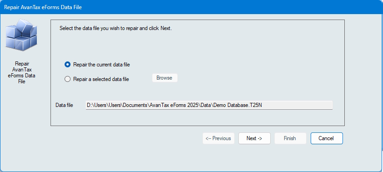Screen dimensions: 383x172
Task: Click the blue cubes repair icon
Action: pyautogui.click(x=21, y=35)
